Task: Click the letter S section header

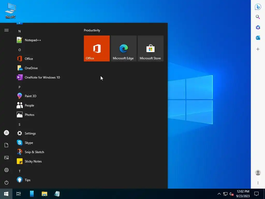Action: pyautogui.click(x=19, y=125)
